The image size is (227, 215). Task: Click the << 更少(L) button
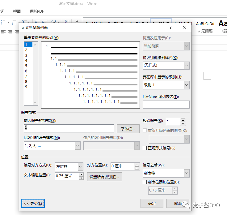click(33, 204)
